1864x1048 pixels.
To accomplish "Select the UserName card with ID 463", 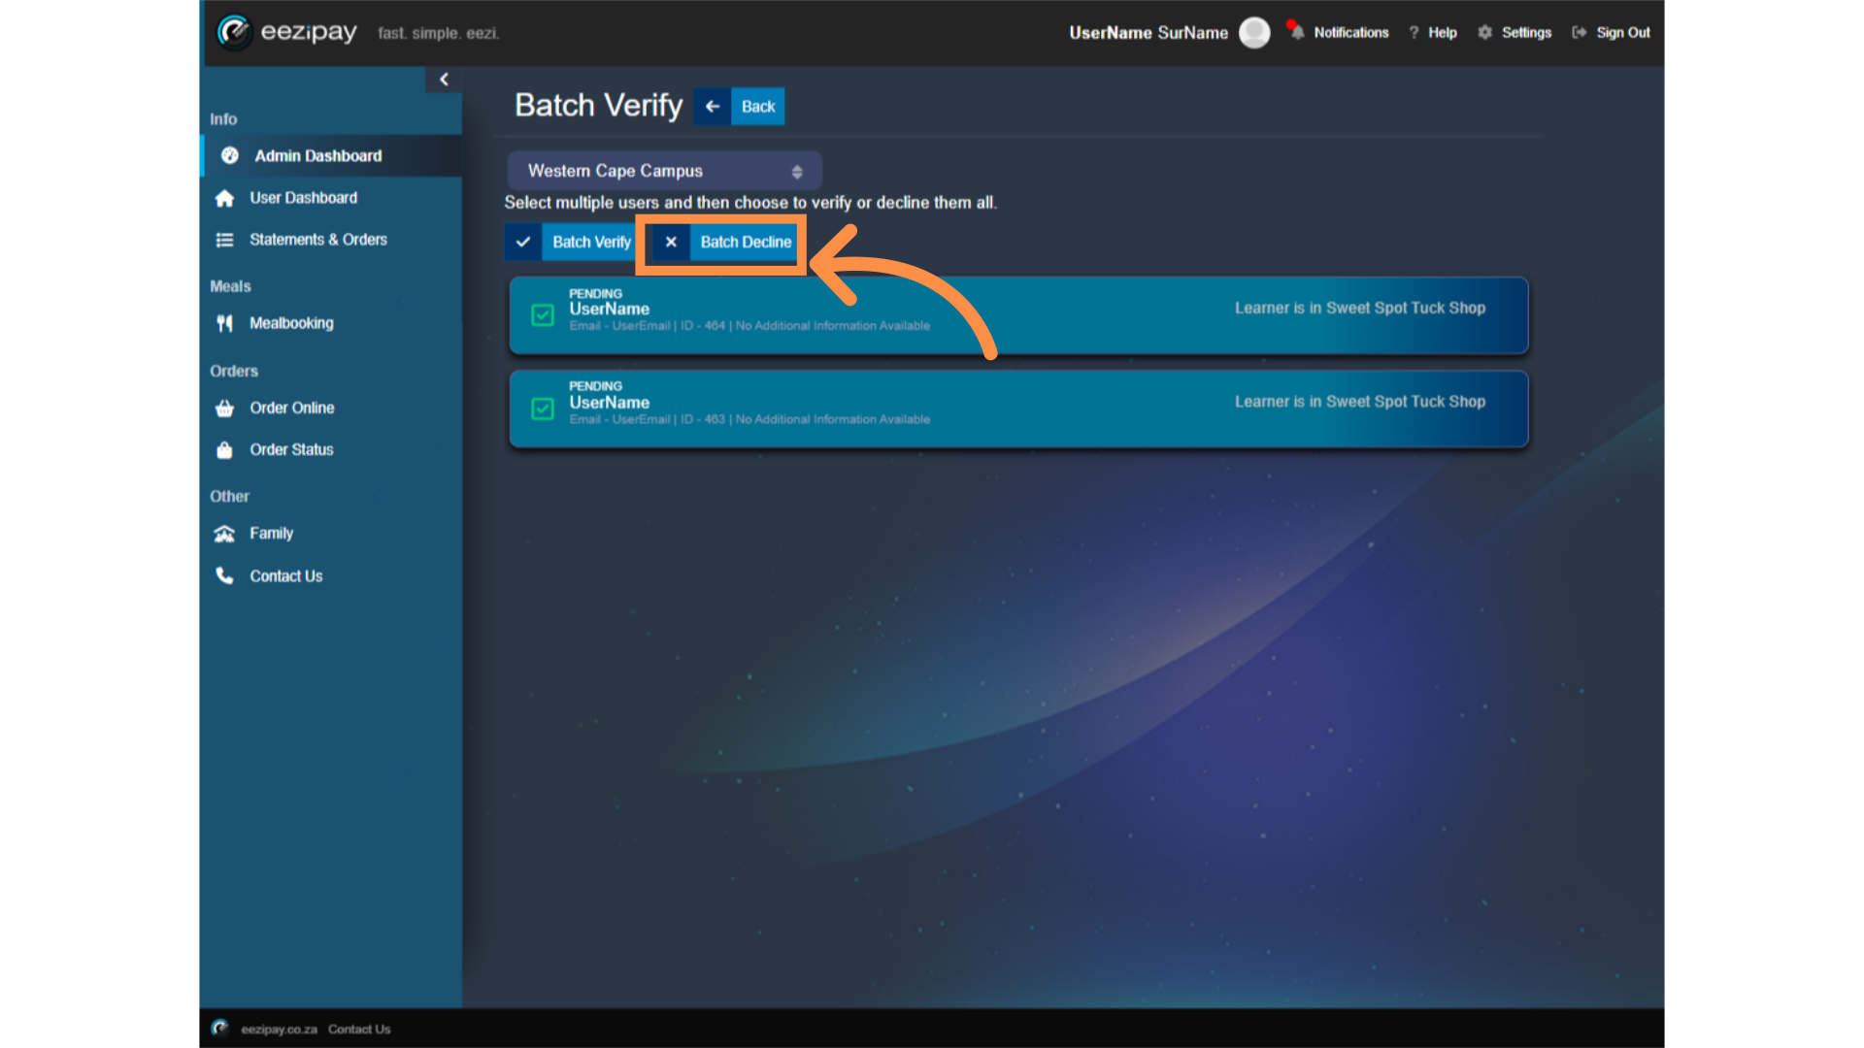I will point(1018,409).
